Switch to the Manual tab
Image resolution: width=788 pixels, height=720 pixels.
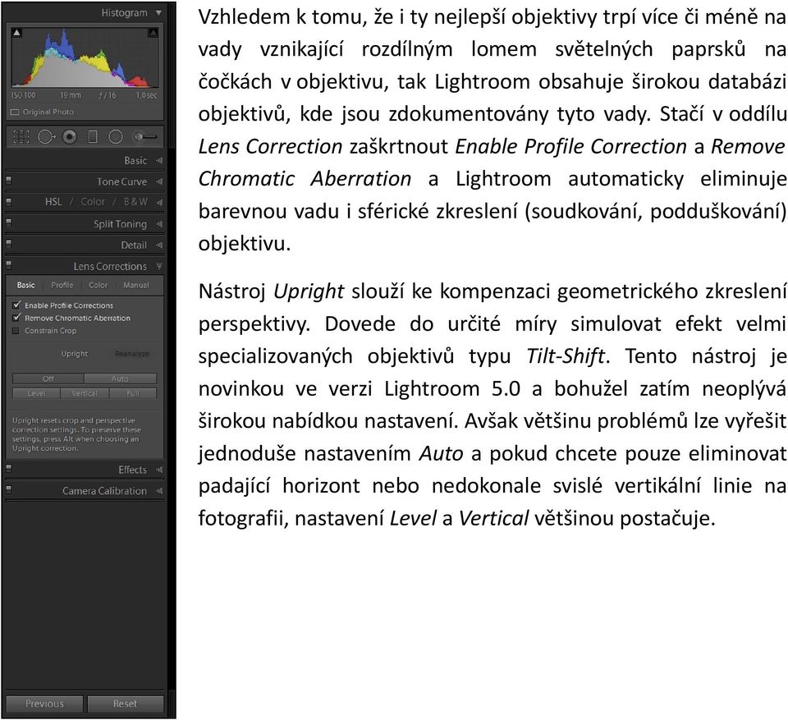click(x=136, y=285)
